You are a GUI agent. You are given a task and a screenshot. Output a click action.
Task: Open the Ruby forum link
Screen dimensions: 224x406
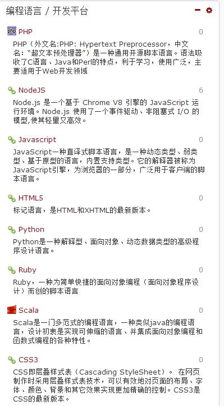(x=27, y=270)
